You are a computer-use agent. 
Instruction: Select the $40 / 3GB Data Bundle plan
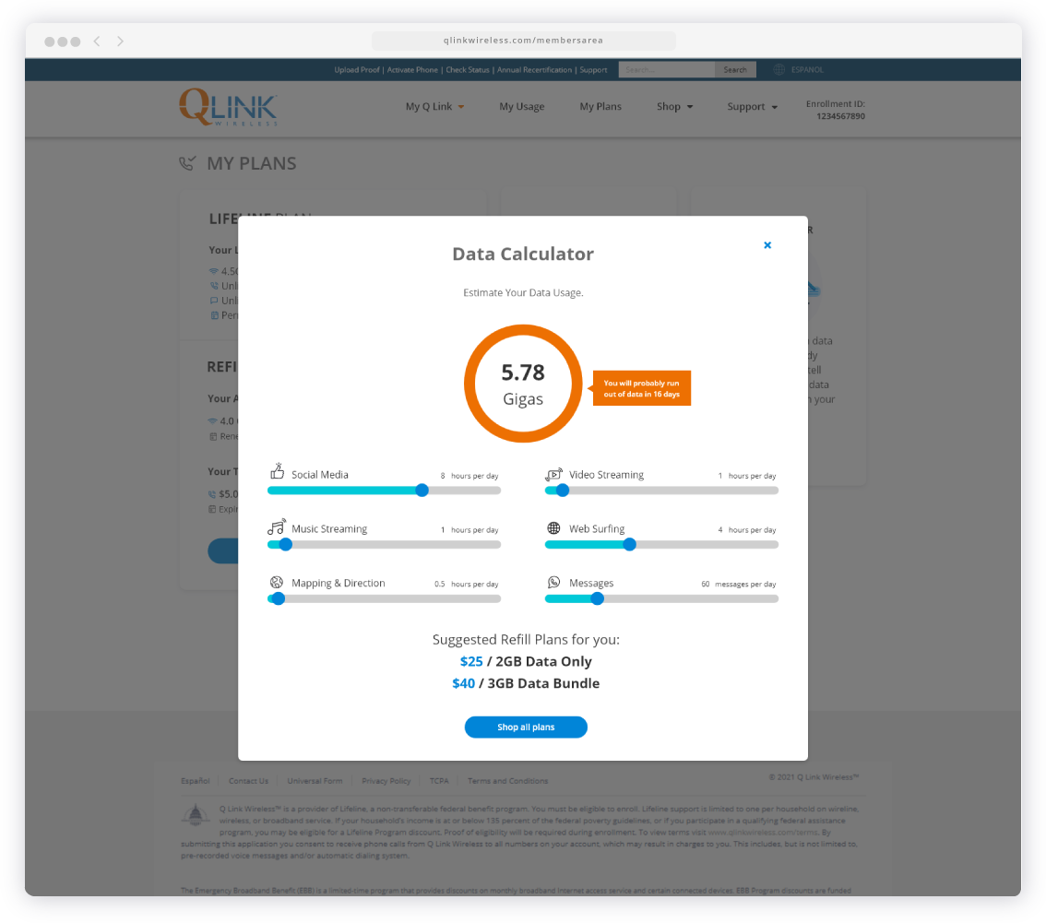tap(526, 683)
